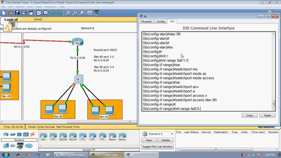The height and width of the screenshot is (158, 281).
Task: Select the WAN Emulation cloud icon
Action: 13,146
